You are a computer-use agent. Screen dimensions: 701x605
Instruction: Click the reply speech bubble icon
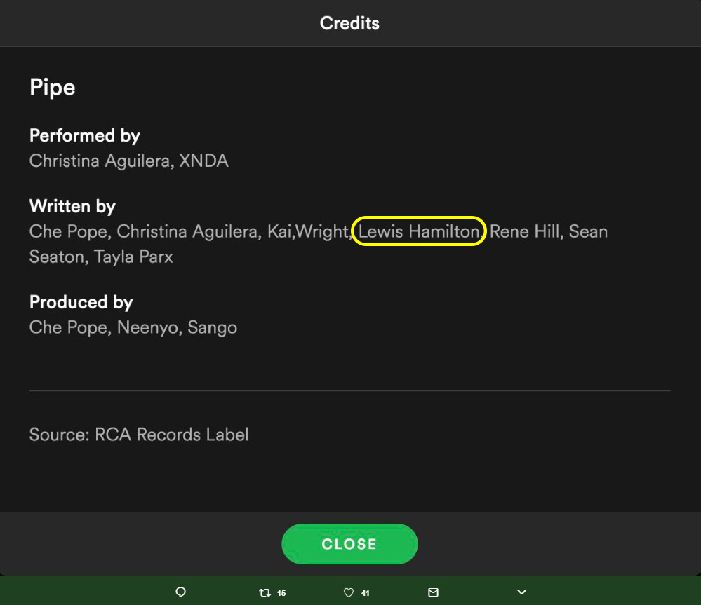[x=180, y=592]
